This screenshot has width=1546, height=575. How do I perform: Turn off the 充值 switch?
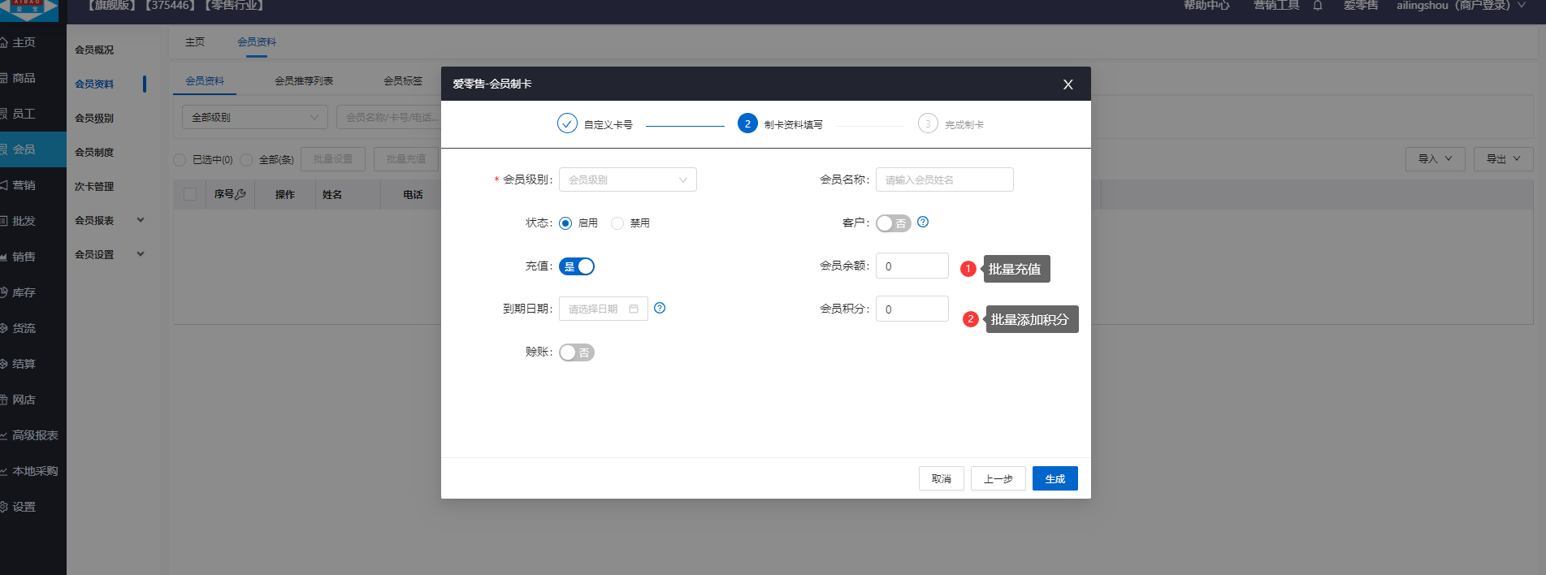coord(577,266)
